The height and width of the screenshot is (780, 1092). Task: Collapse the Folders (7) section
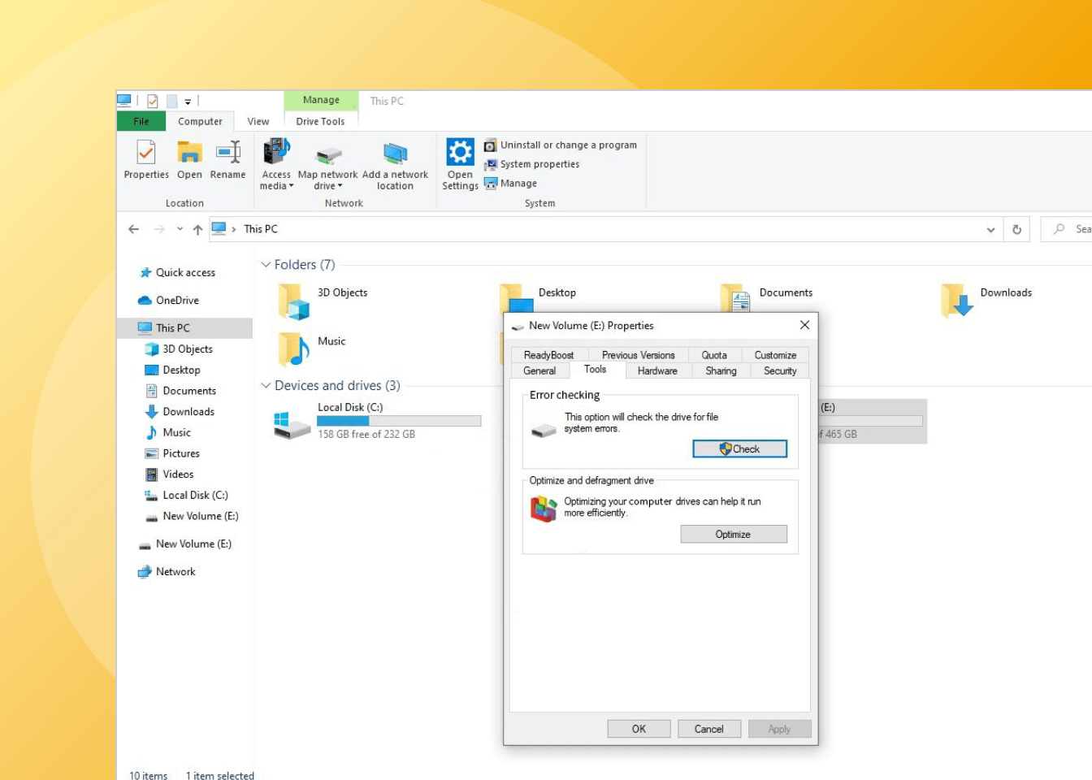point(266,265)
